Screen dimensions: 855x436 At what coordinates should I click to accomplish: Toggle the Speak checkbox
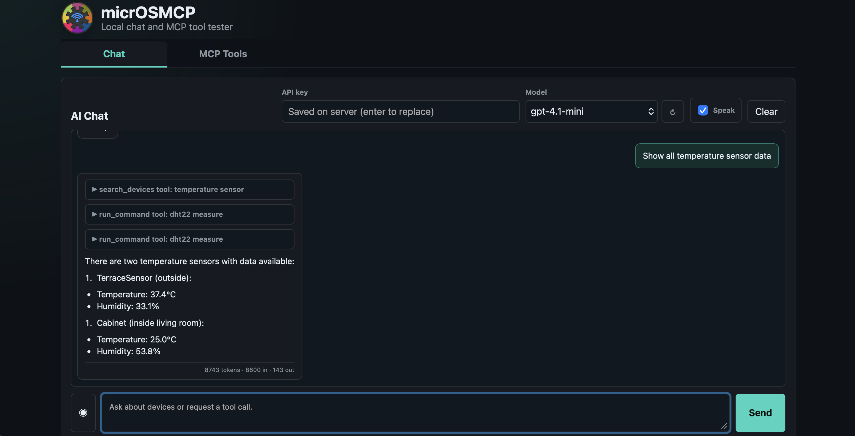click(x=703, y=110)
